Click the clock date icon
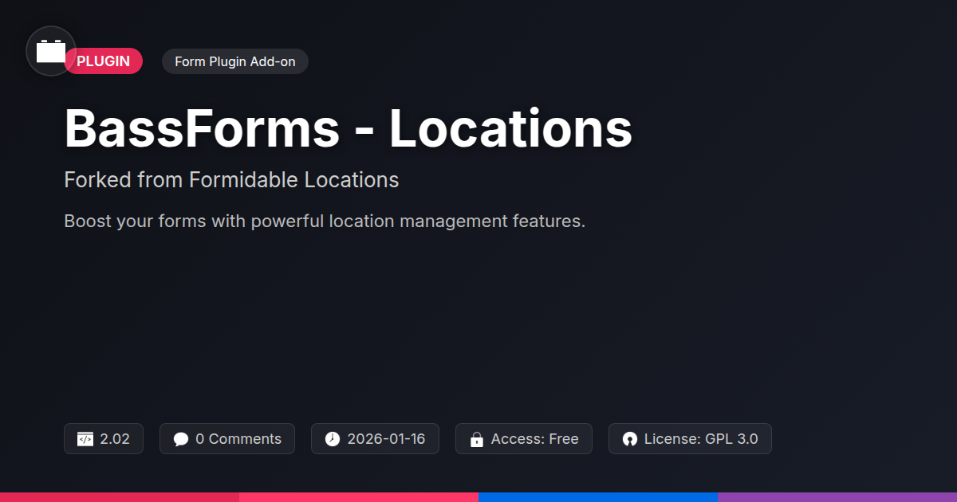The image size is (957, 502). [333, 439]
